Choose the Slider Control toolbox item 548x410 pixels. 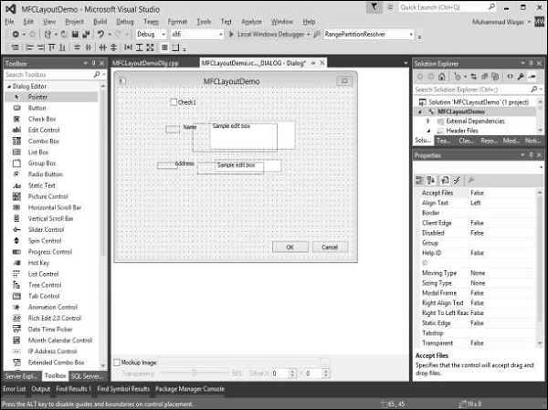[x=45, y=229]
